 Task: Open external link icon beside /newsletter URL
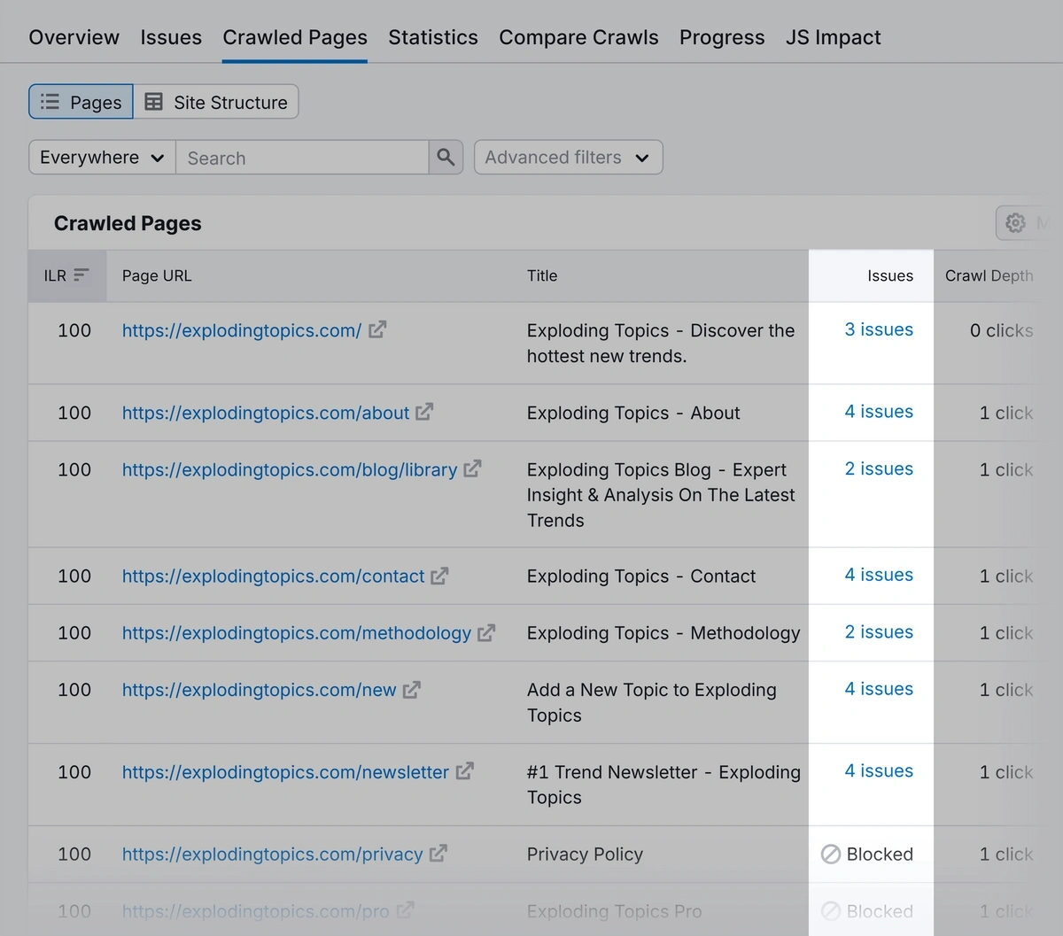464,771
